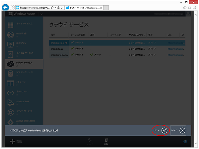Confirm deletion with the はい checkmark button
This screenshot has height=149, width=199.
tap(164, 130)
